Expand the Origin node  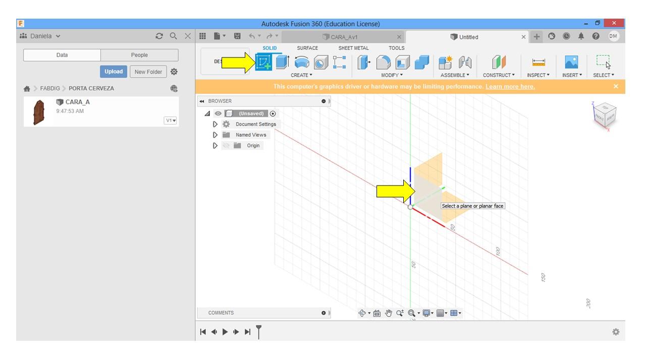click(x=216, y=146)
